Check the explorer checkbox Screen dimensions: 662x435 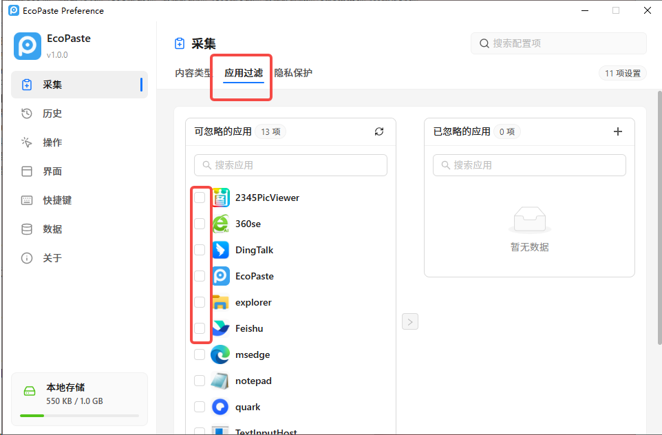[200, 302]
